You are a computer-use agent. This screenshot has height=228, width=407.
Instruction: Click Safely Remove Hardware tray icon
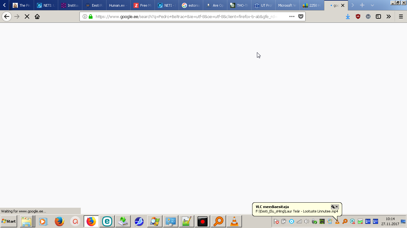click(x=314, y=221)
